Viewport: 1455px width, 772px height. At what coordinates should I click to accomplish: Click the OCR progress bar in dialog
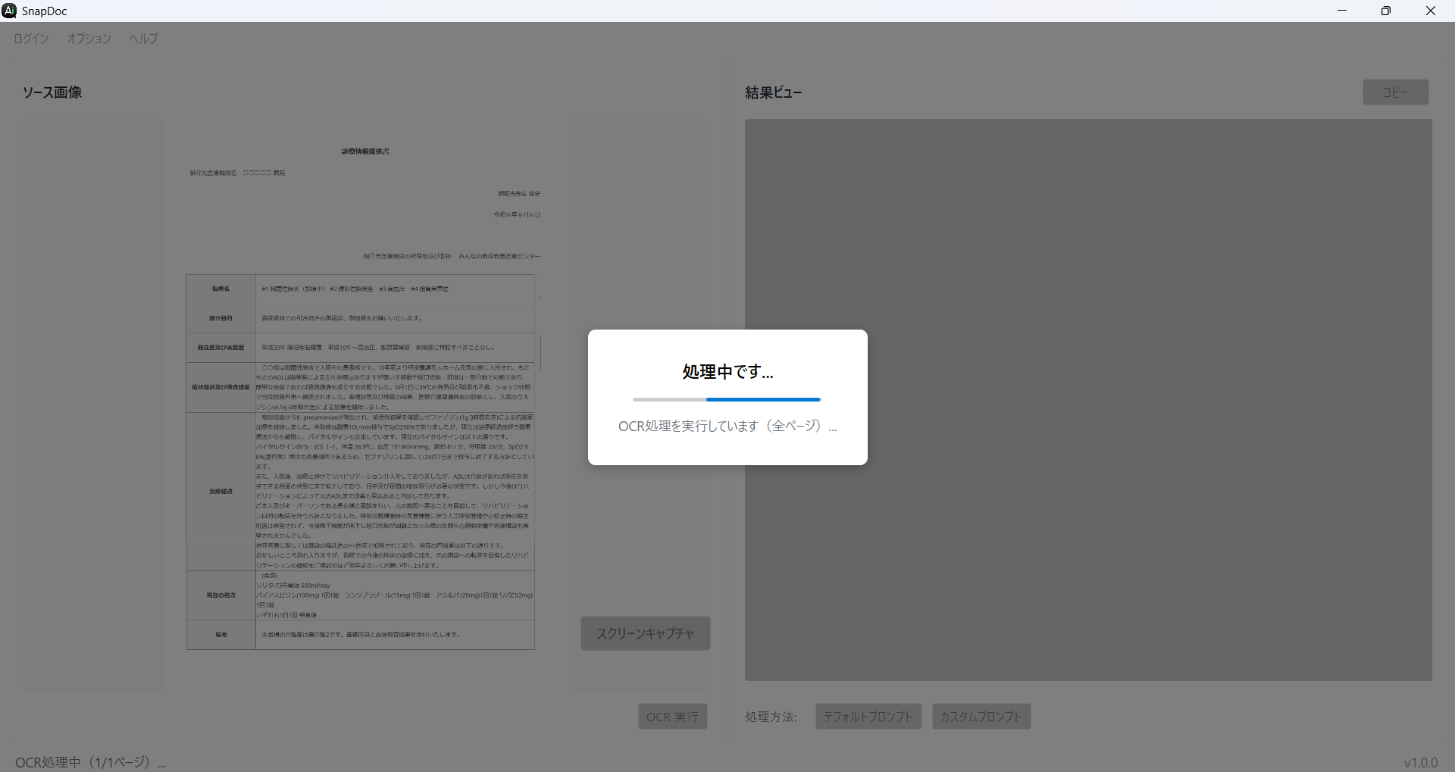tap(727, 399)
